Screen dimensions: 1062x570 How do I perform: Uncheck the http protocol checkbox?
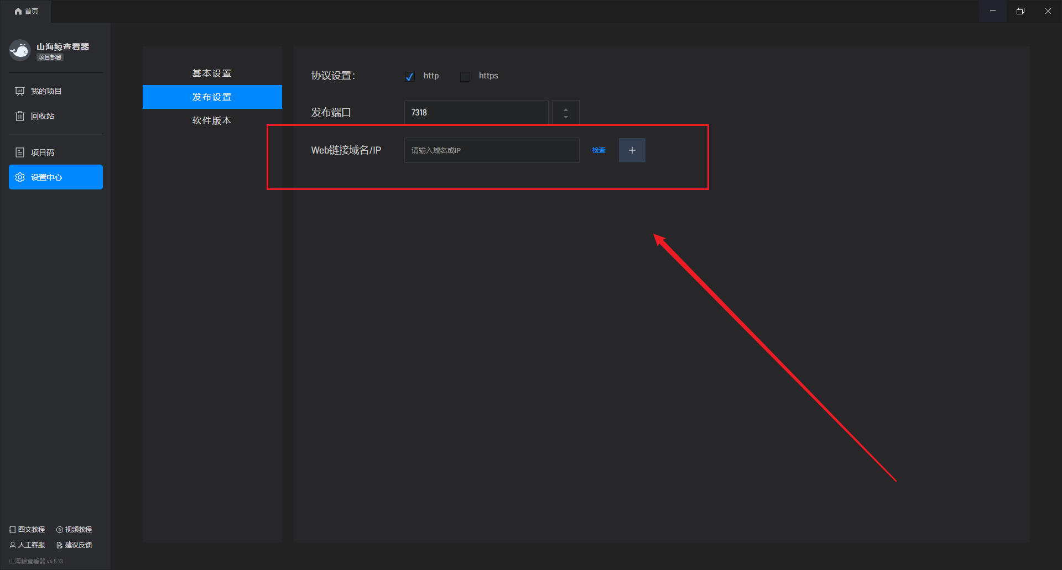tap(409, 76)
